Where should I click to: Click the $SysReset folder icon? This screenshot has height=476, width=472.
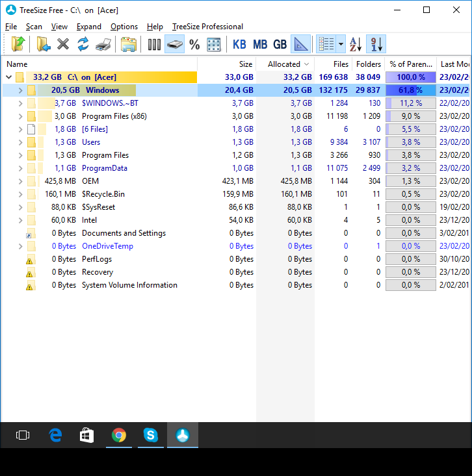pos(31,207)
